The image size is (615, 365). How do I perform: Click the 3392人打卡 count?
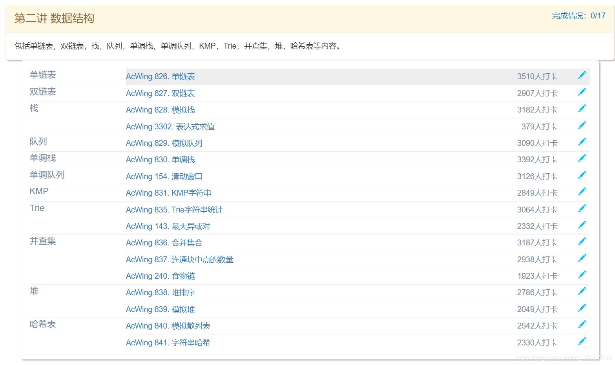click(537, 160)
